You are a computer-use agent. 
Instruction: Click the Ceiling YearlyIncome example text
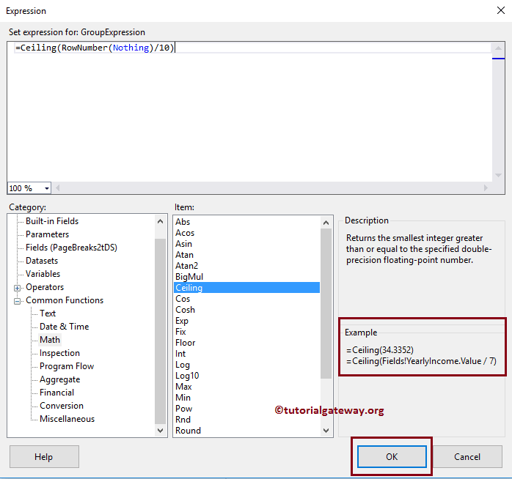421,361
